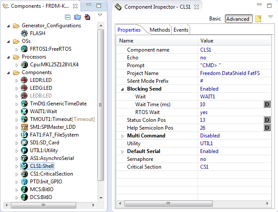Viewport: 278px width, 212px height.
Task: Collapse the Blocking Send property group
Action: click(x=122, y=89)
